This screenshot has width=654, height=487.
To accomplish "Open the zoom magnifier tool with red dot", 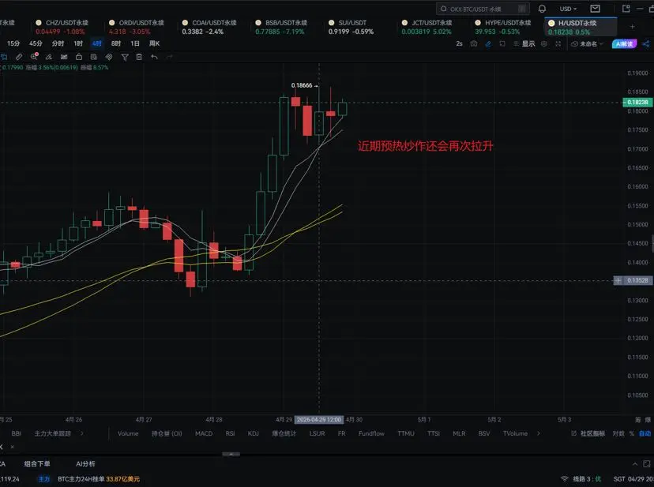I will coord(34,57).
